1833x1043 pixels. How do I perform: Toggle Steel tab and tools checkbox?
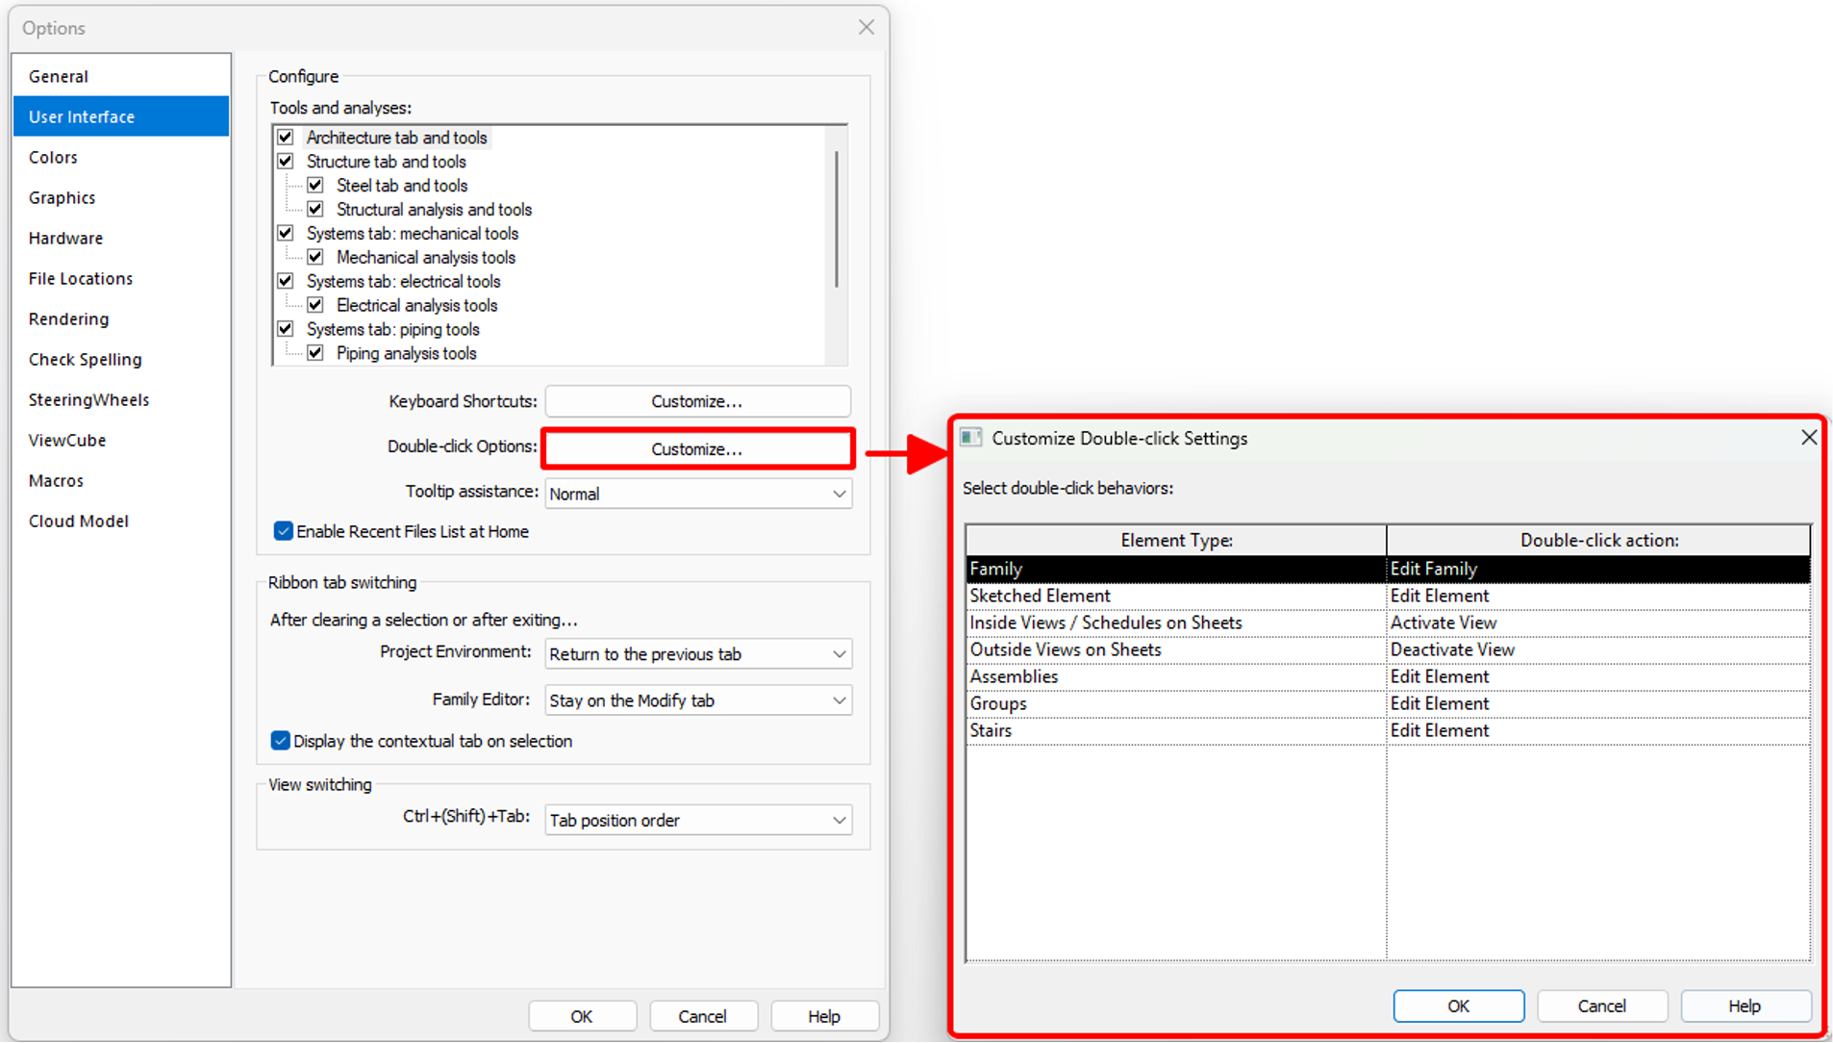(315, 186)
